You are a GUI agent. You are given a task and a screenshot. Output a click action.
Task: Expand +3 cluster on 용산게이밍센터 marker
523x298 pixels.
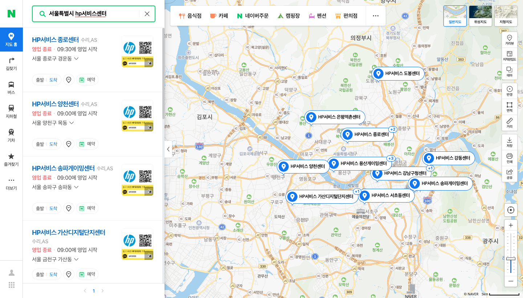coord(391,159)
